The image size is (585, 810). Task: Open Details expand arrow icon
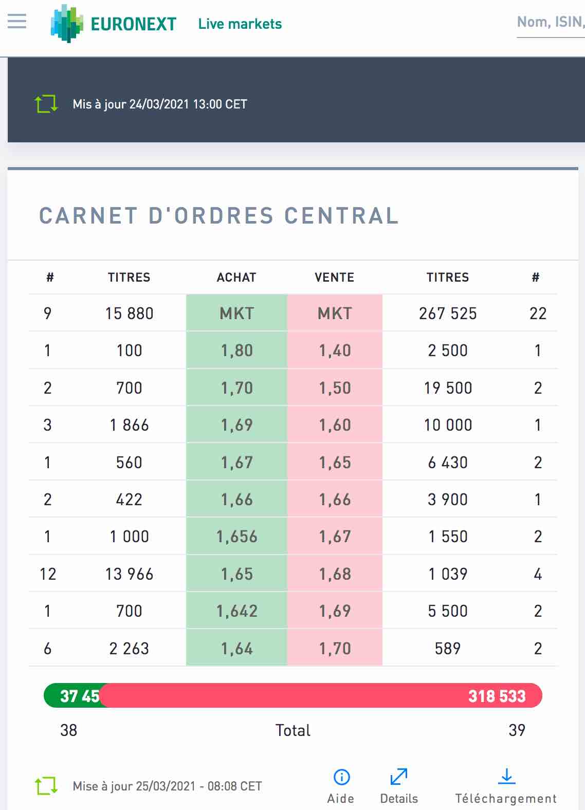tap(399, 777)
